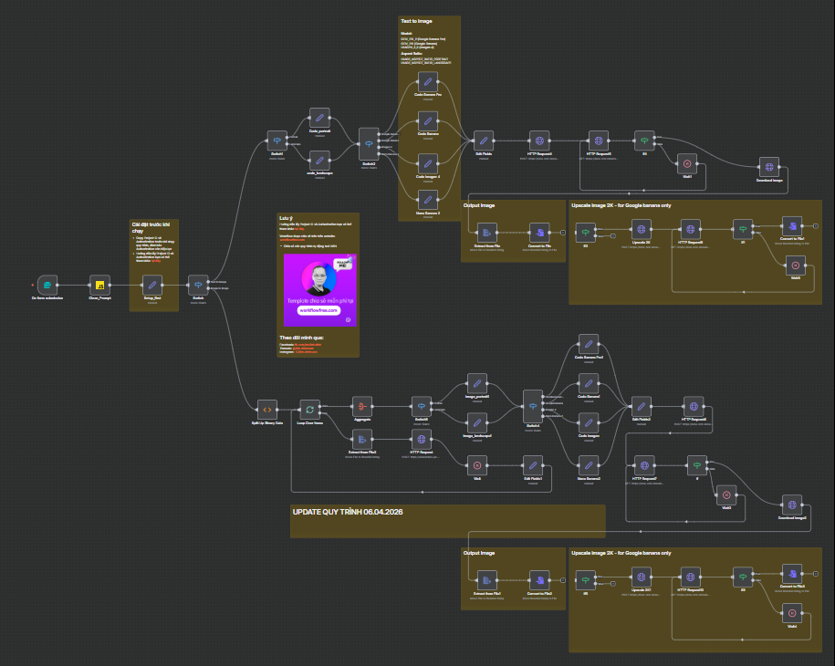Select the Split Up Binary Data node
The image size is (835, 666).
266,410
